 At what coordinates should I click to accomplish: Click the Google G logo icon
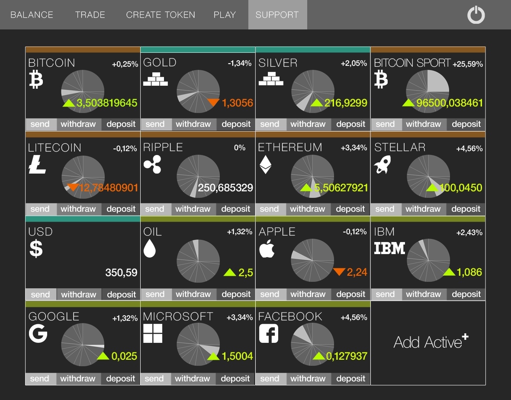(38, 333)
